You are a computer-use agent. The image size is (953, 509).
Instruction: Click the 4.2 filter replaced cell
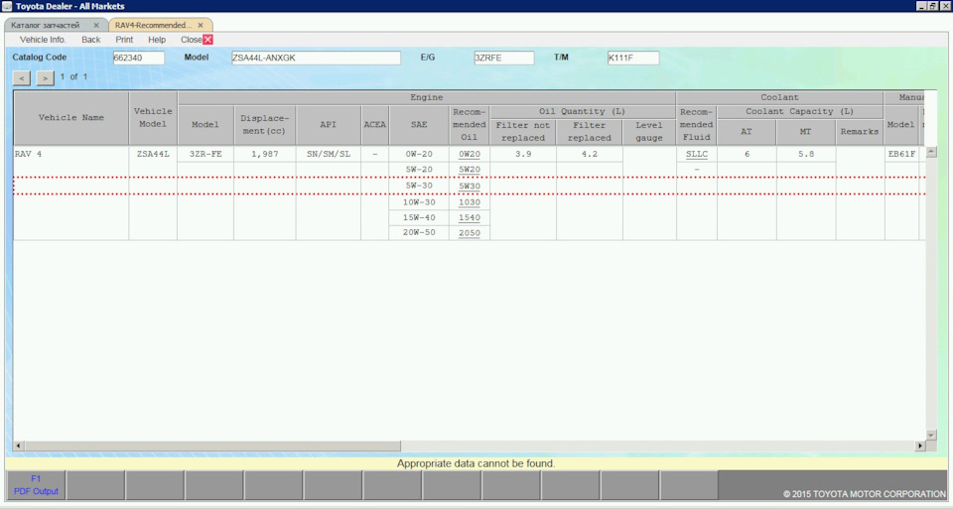(x=590, y=154)
